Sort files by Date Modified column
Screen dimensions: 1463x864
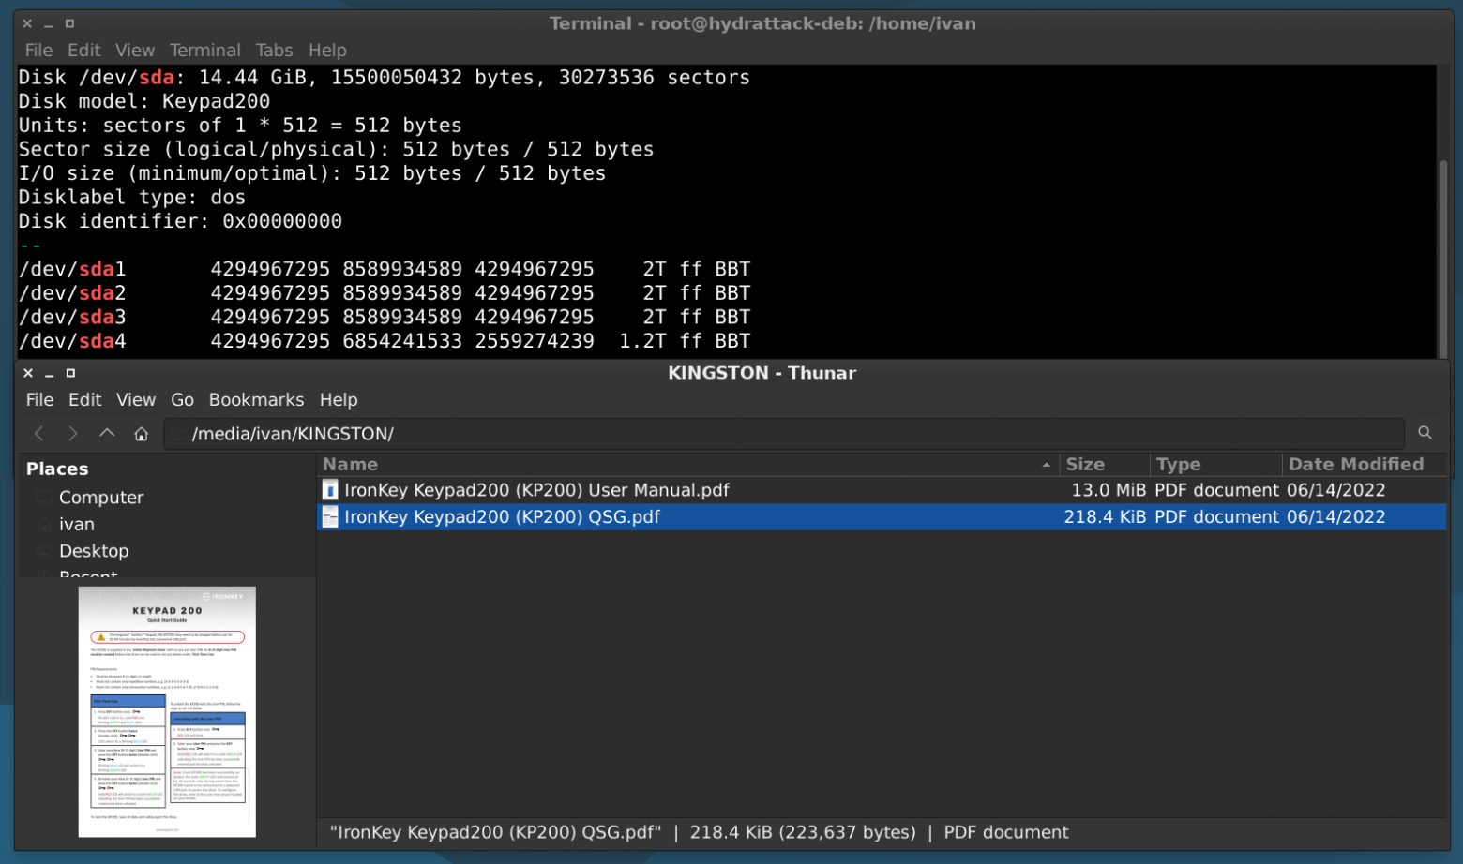[x=1365, y=464]
